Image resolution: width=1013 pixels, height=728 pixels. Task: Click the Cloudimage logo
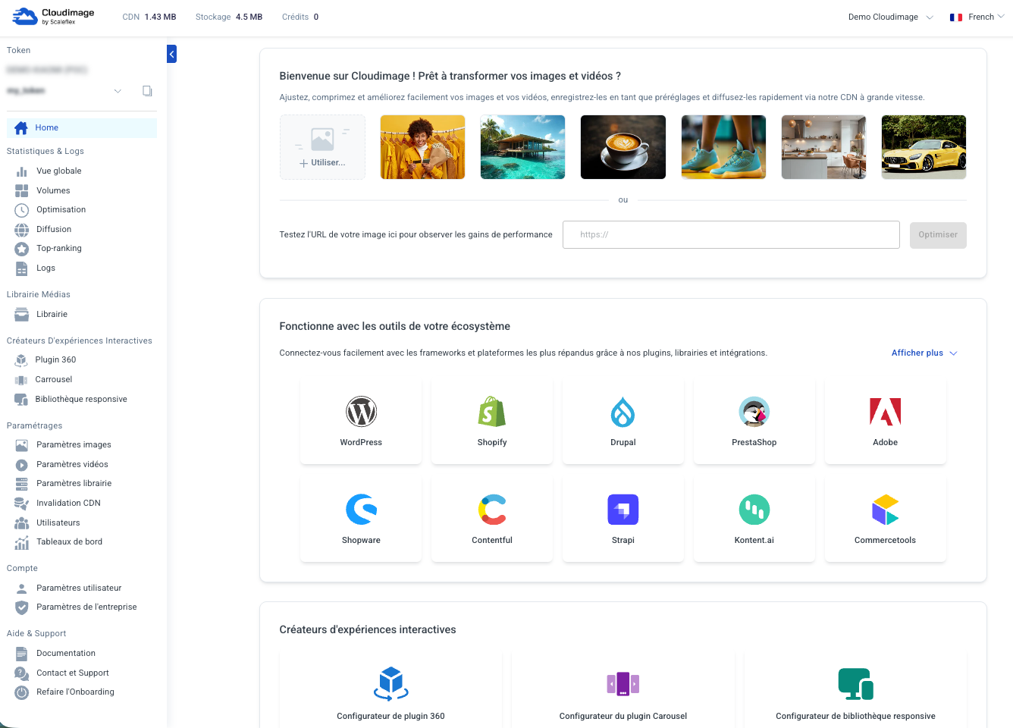54,16
